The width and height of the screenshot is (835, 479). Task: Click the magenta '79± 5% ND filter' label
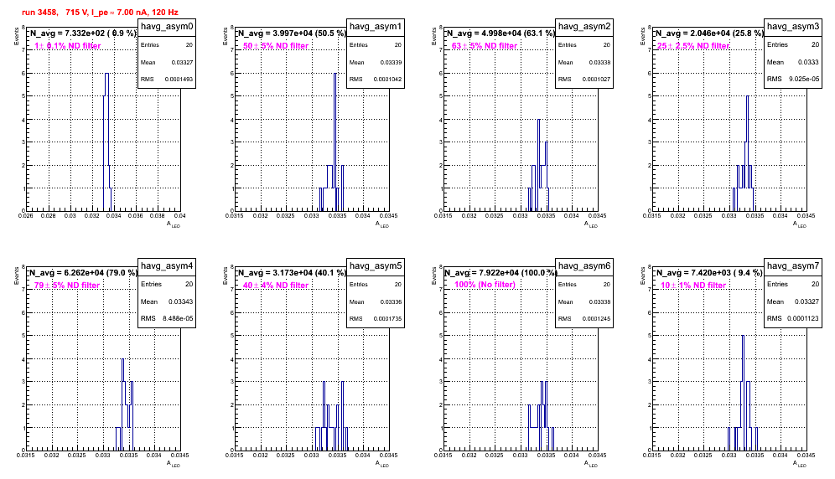pyautogui.click(x=67, y=286)
